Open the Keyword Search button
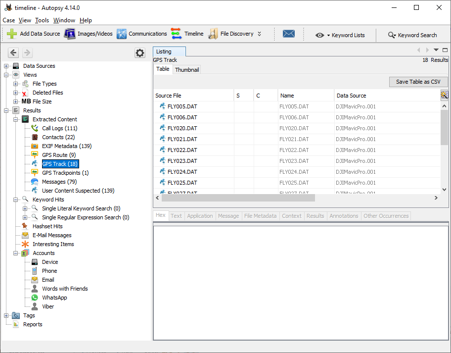The height and width of the screenshot is (353, 451). (412, 35)
